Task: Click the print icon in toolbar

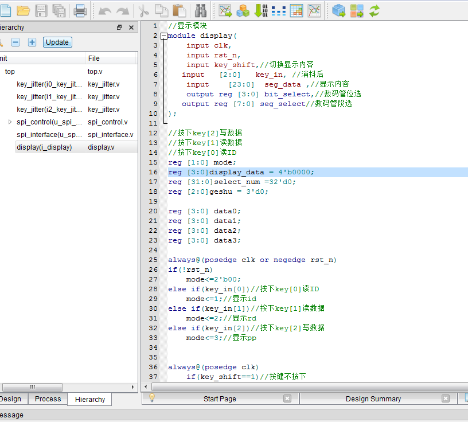Action: tap(80, 10)
